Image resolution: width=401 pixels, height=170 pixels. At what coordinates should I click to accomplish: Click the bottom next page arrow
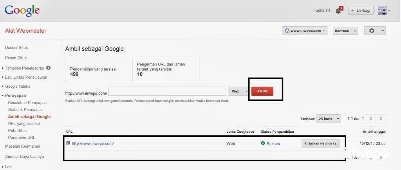[x=381, y=158]
